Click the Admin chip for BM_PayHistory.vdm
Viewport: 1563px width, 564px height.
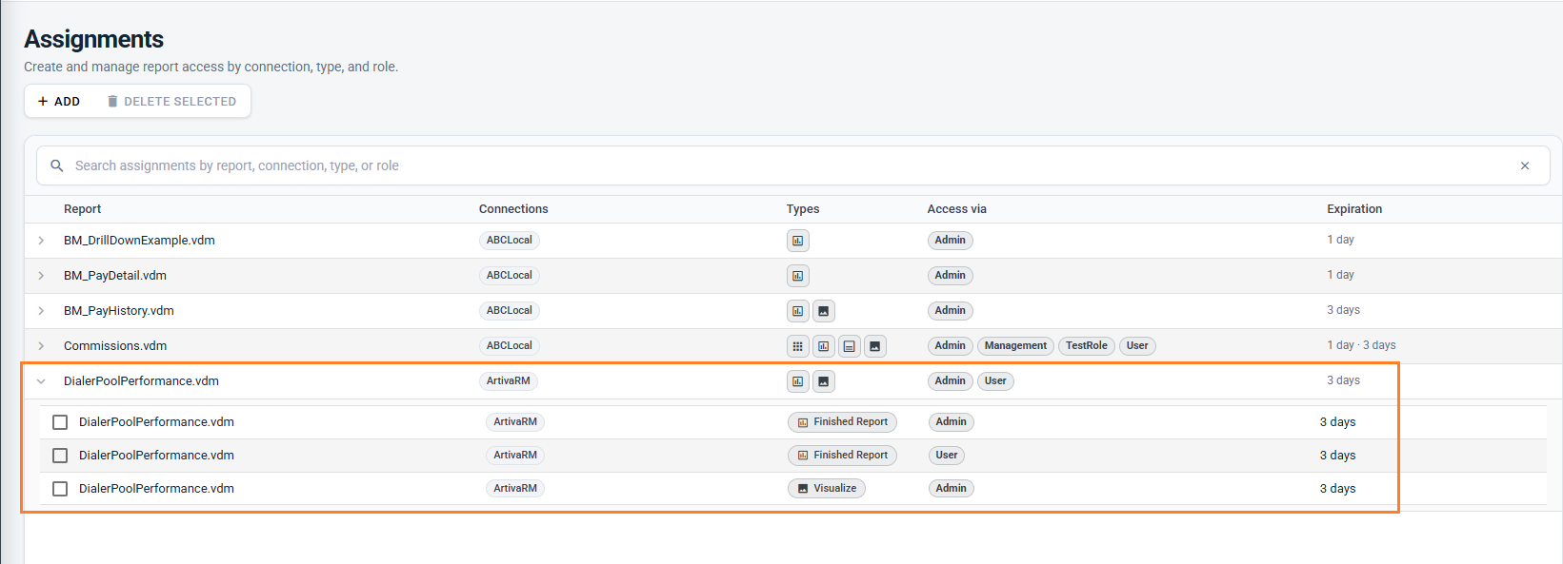(x=951, y=311)
